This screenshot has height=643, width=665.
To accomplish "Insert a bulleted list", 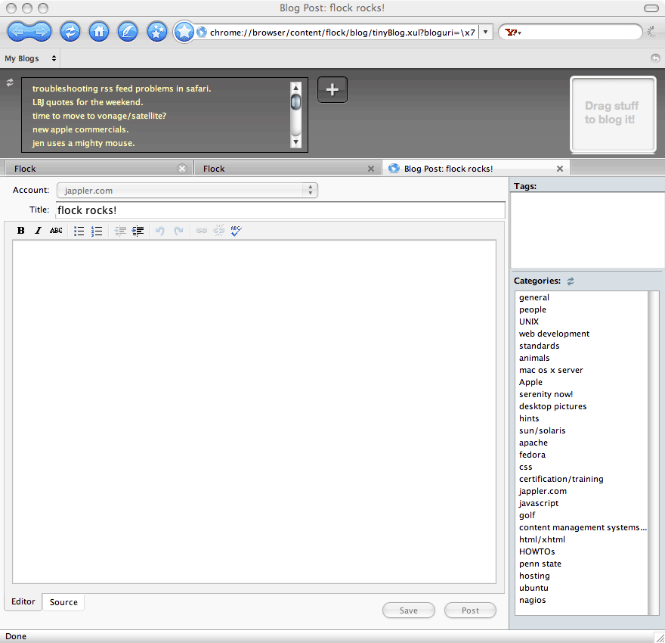I will point(79,231).
